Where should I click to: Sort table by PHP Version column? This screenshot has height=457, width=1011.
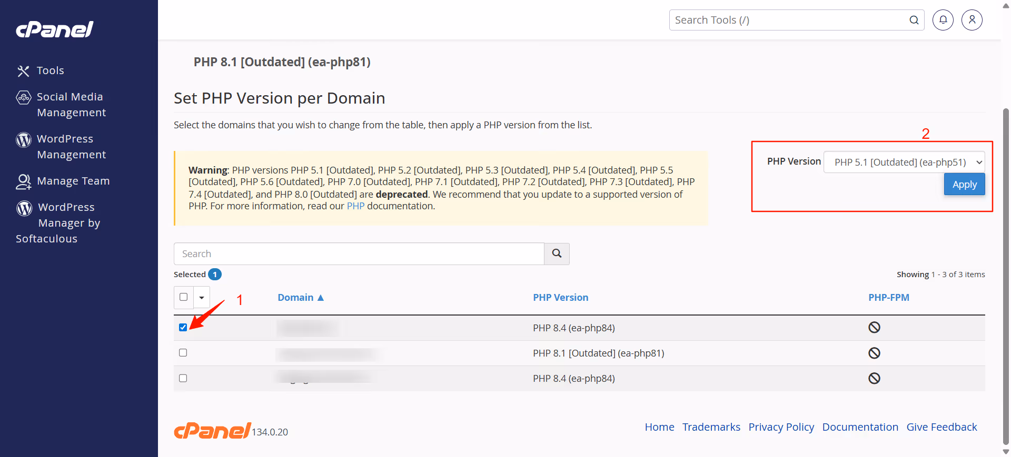tap(560, 298)
